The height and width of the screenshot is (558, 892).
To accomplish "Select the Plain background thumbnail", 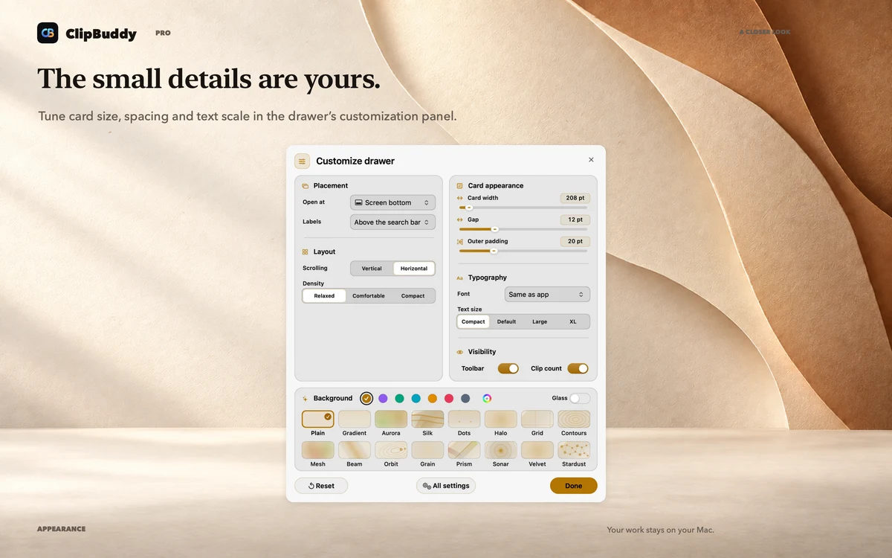I will pyautogui.click(x=318, y=420).
